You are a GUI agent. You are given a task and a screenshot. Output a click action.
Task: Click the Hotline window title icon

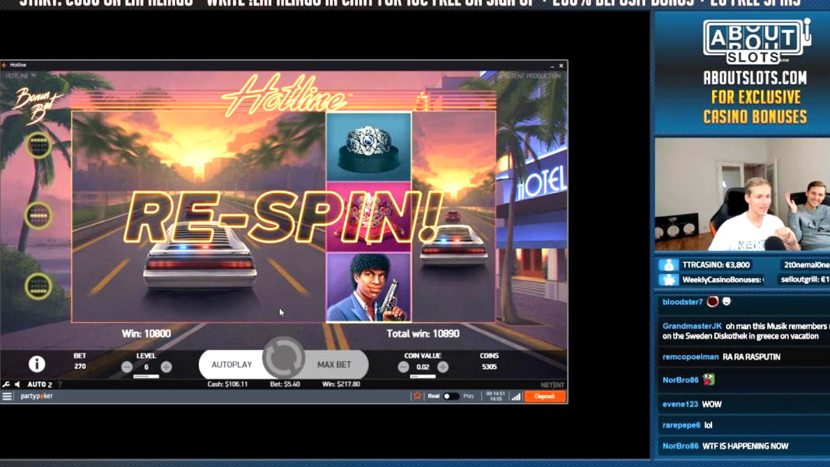point(4,65)
